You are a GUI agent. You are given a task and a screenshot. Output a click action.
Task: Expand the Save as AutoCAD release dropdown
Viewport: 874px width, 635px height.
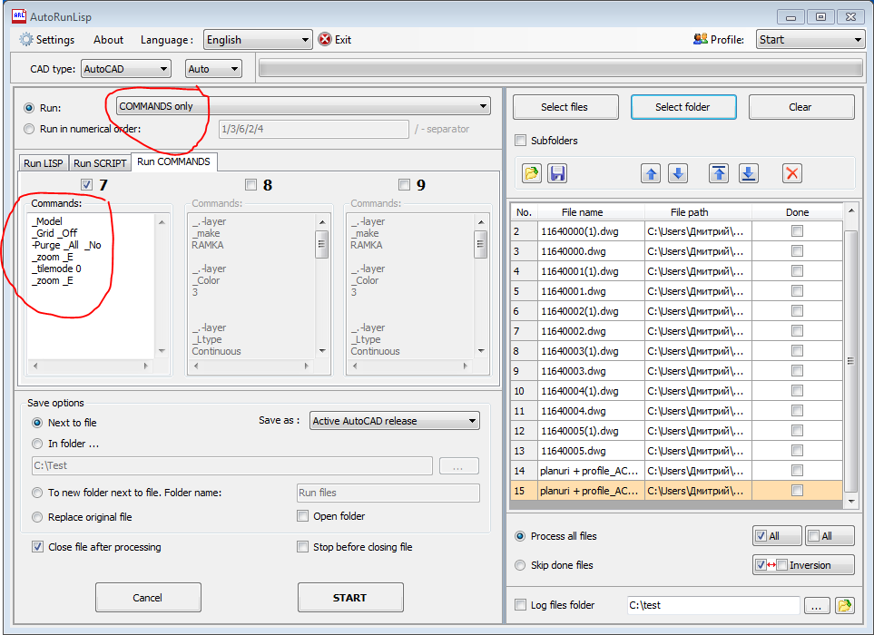point(394,421)
